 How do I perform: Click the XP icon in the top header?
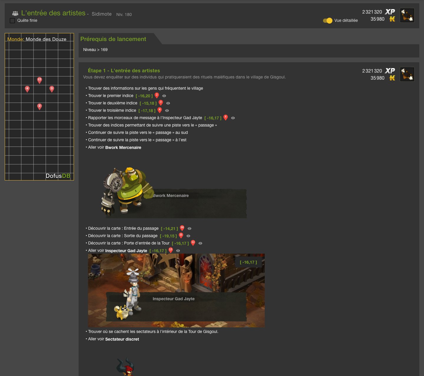(x=390, y=12)
